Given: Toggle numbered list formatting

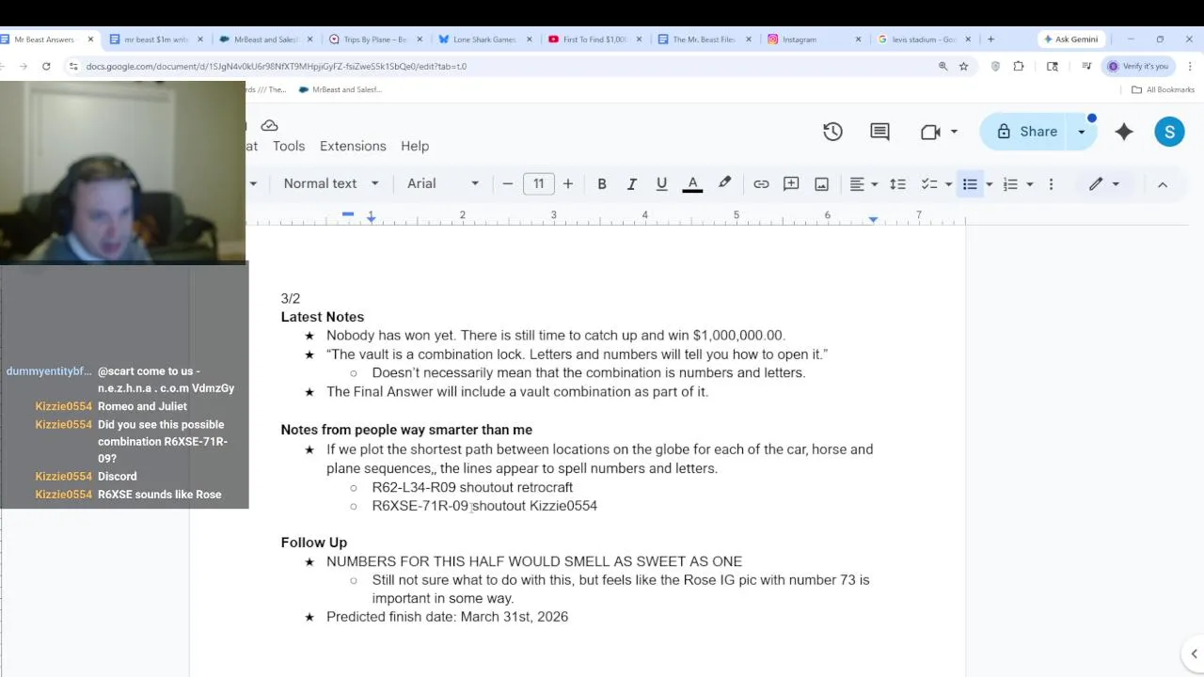Looking at the screenshot, I should 1010,183.
